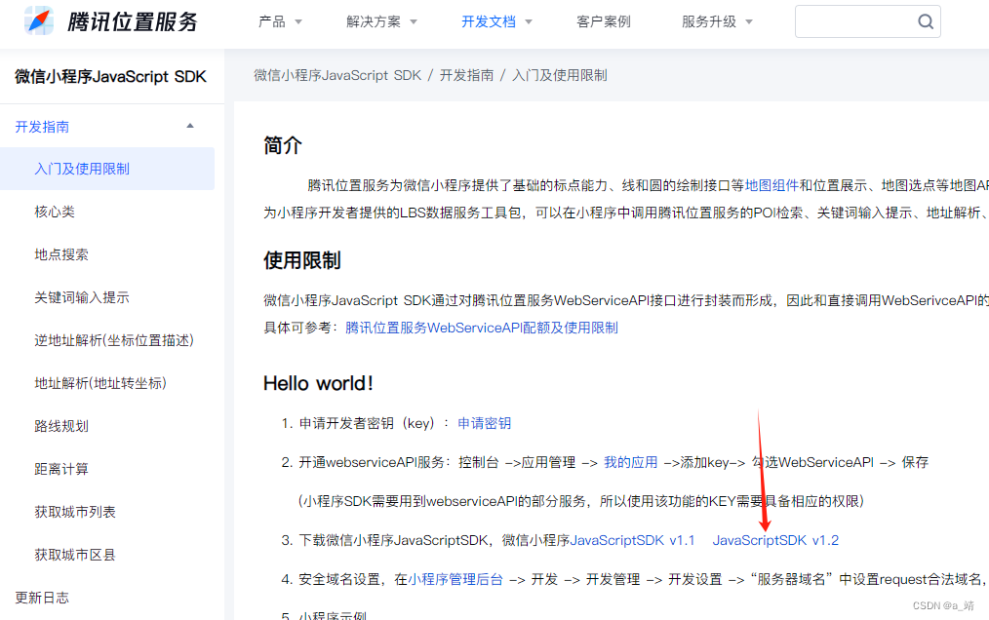The width and height of the screenshot is (989, 620).
Task: Open 更新日志 in the sidebar
Action: coord(42,598)
